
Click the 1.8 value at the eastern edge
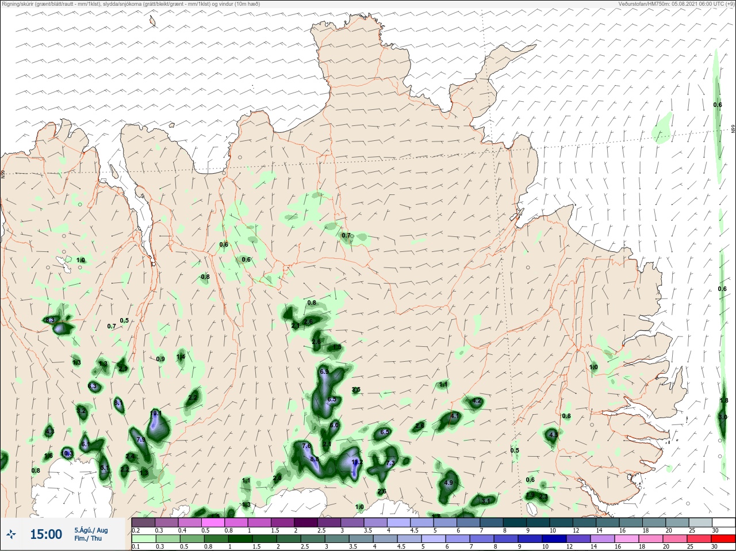tap(724, 401)
